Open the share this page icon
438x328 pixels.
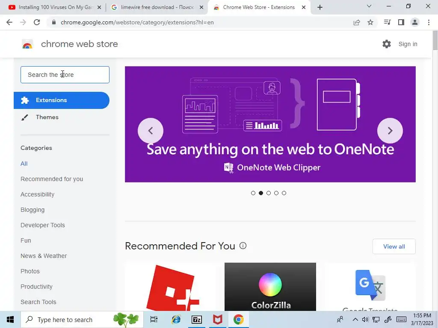coord(357,22)
